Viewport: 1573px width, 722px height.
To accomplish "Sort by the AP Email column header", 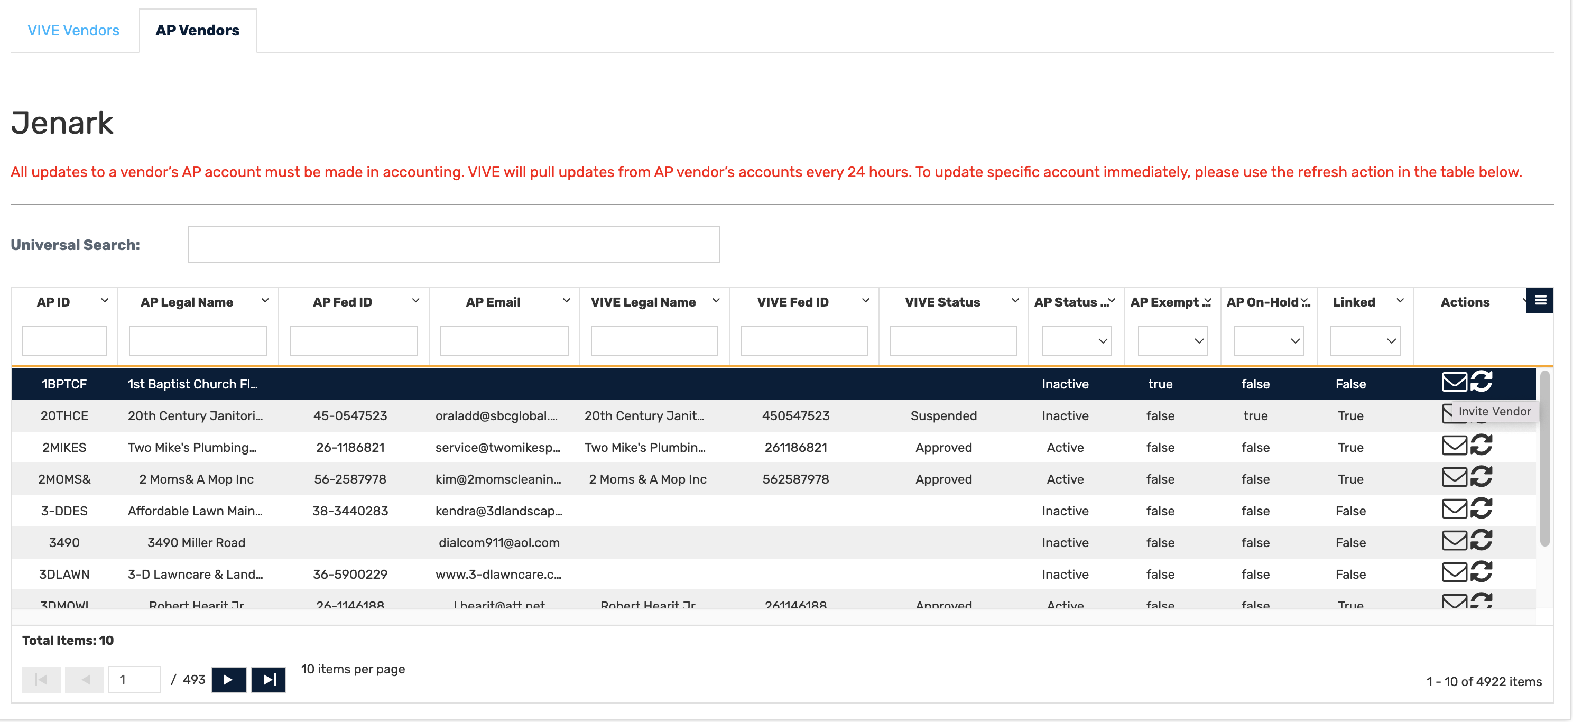I will click(x=493, y=302).
